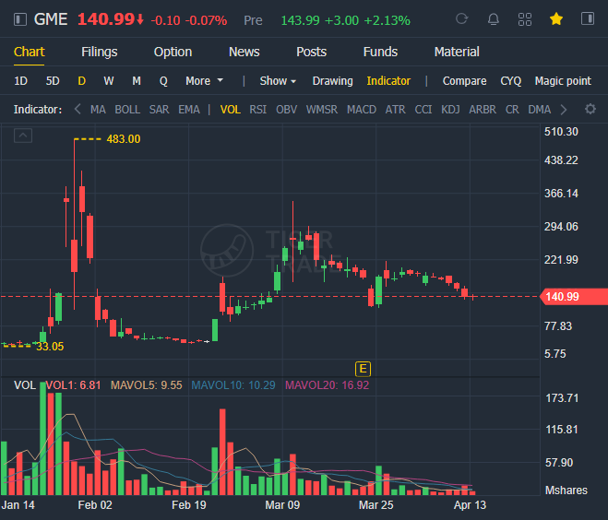608x520 pixels.
Task: Click the 33.05 low price label
Action: click(x=50, y=346)
